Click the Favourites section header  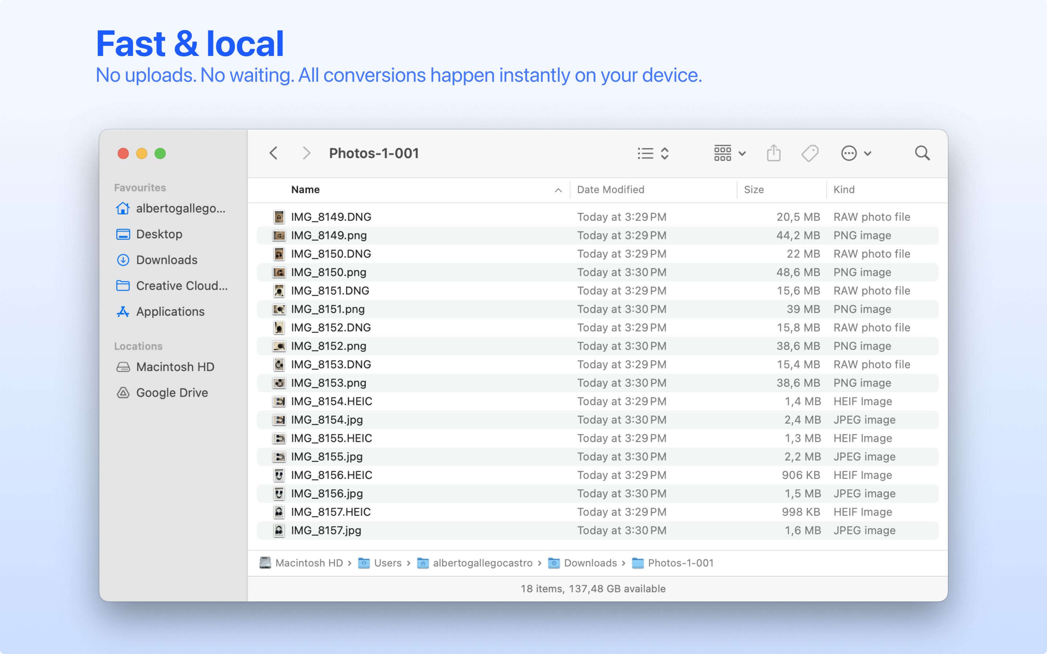(140, 188)
